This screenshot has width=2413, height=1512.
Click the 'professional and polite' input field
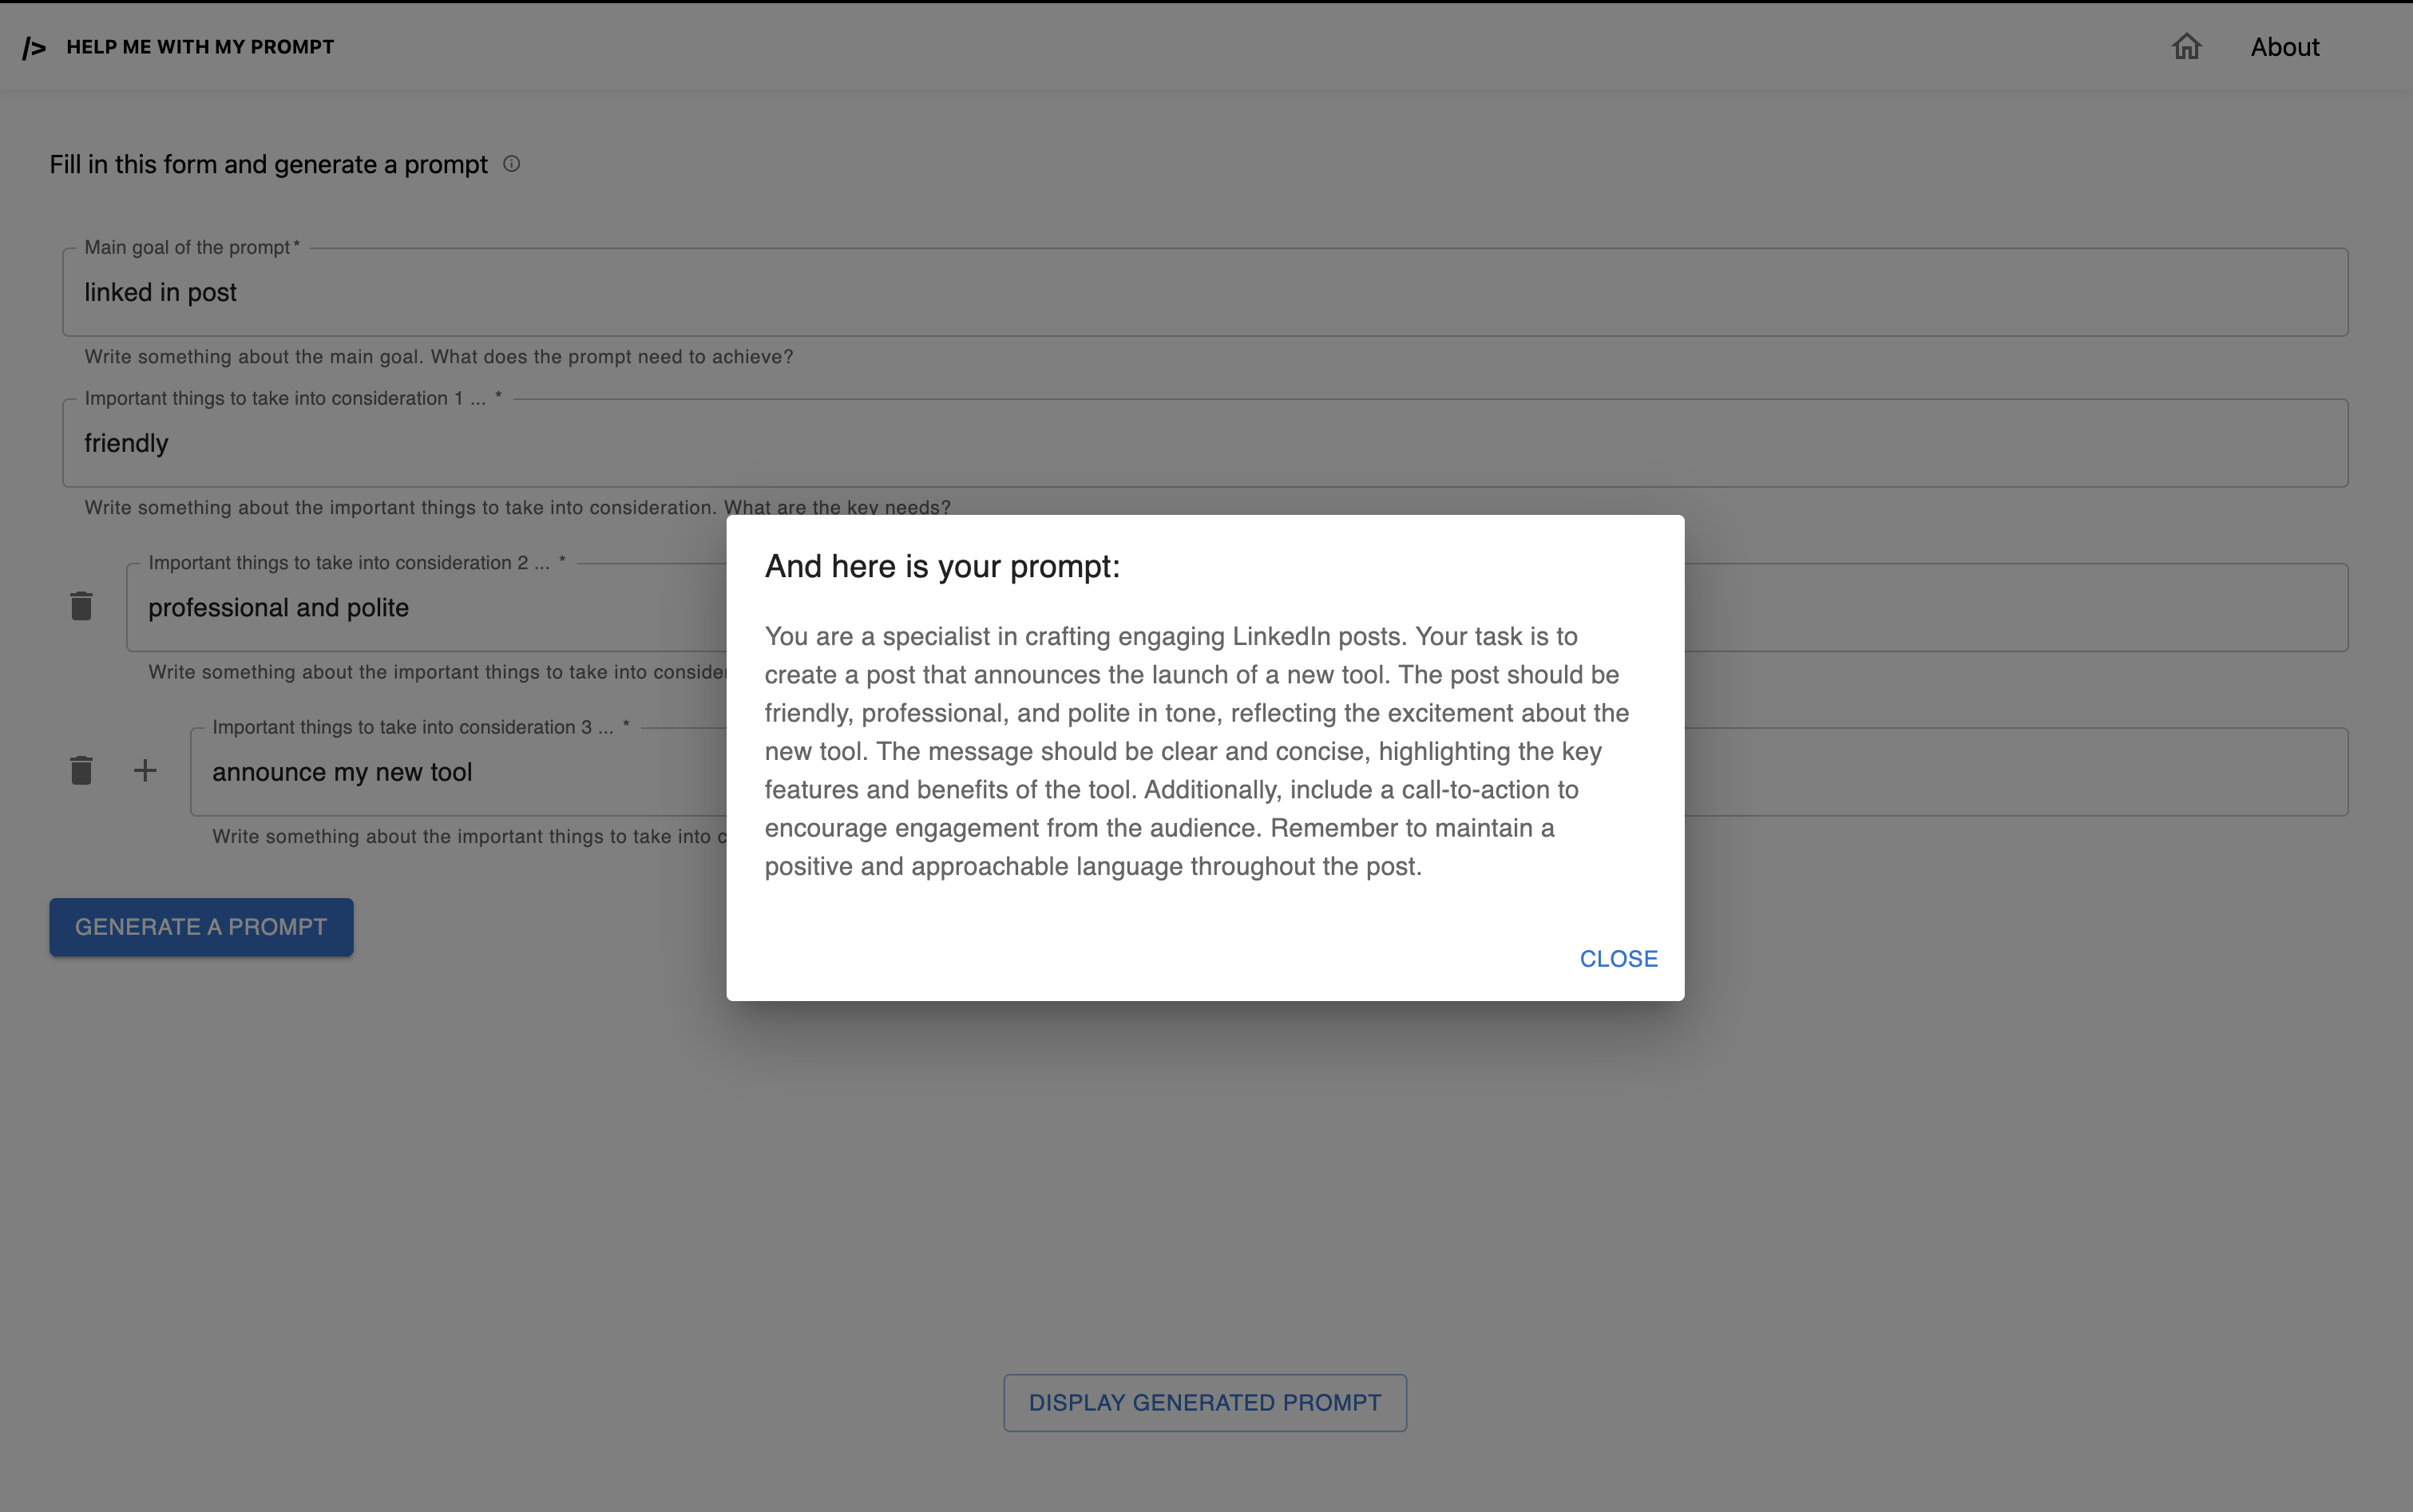[430, 608]
